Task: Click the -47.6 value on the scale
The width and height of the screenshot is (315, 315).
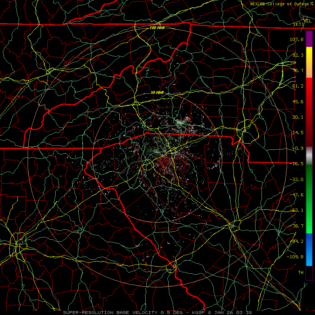Action: tap(296, 195)
